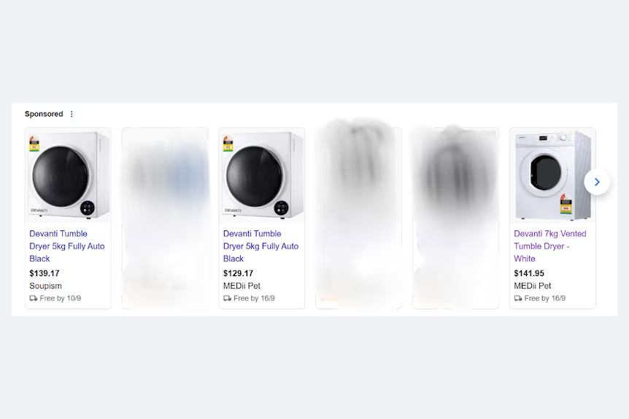Open the first Devanti 5kg dryer product image
629x419 pixels.
[x=68, y=176]
